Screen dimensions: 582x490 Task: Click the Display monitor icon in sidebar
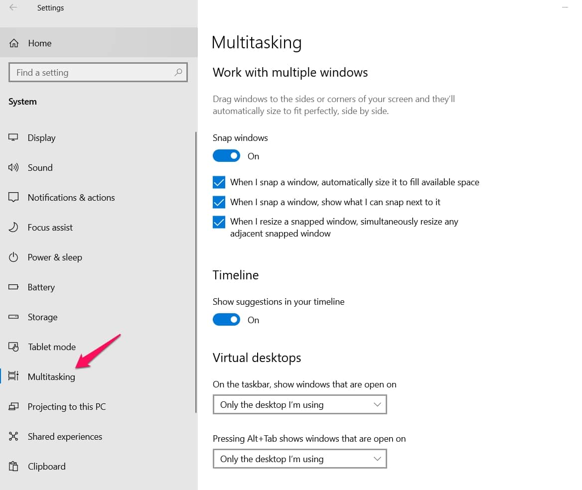tap(13, 137)
